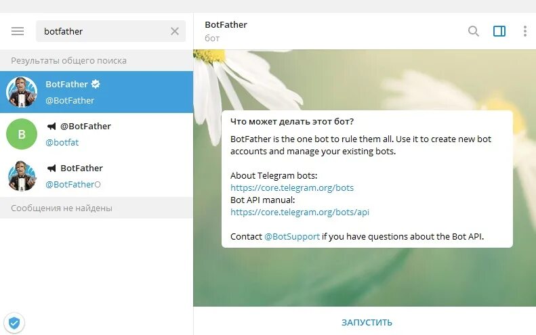
Task: Open three-dot chat options menu
Action: (525, 31)
